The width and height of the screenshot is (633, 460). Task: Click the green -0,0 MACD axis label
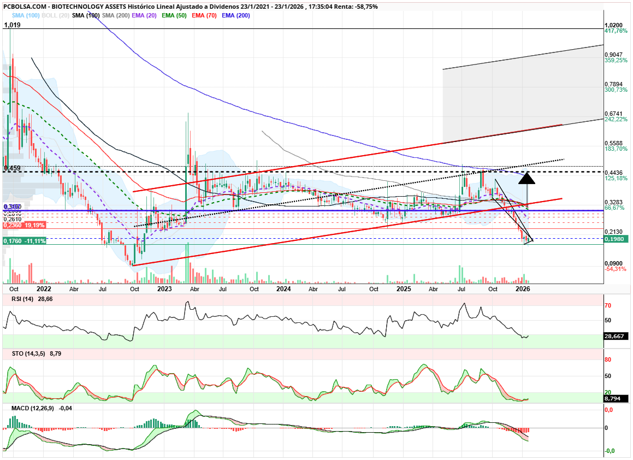point(610,451)
